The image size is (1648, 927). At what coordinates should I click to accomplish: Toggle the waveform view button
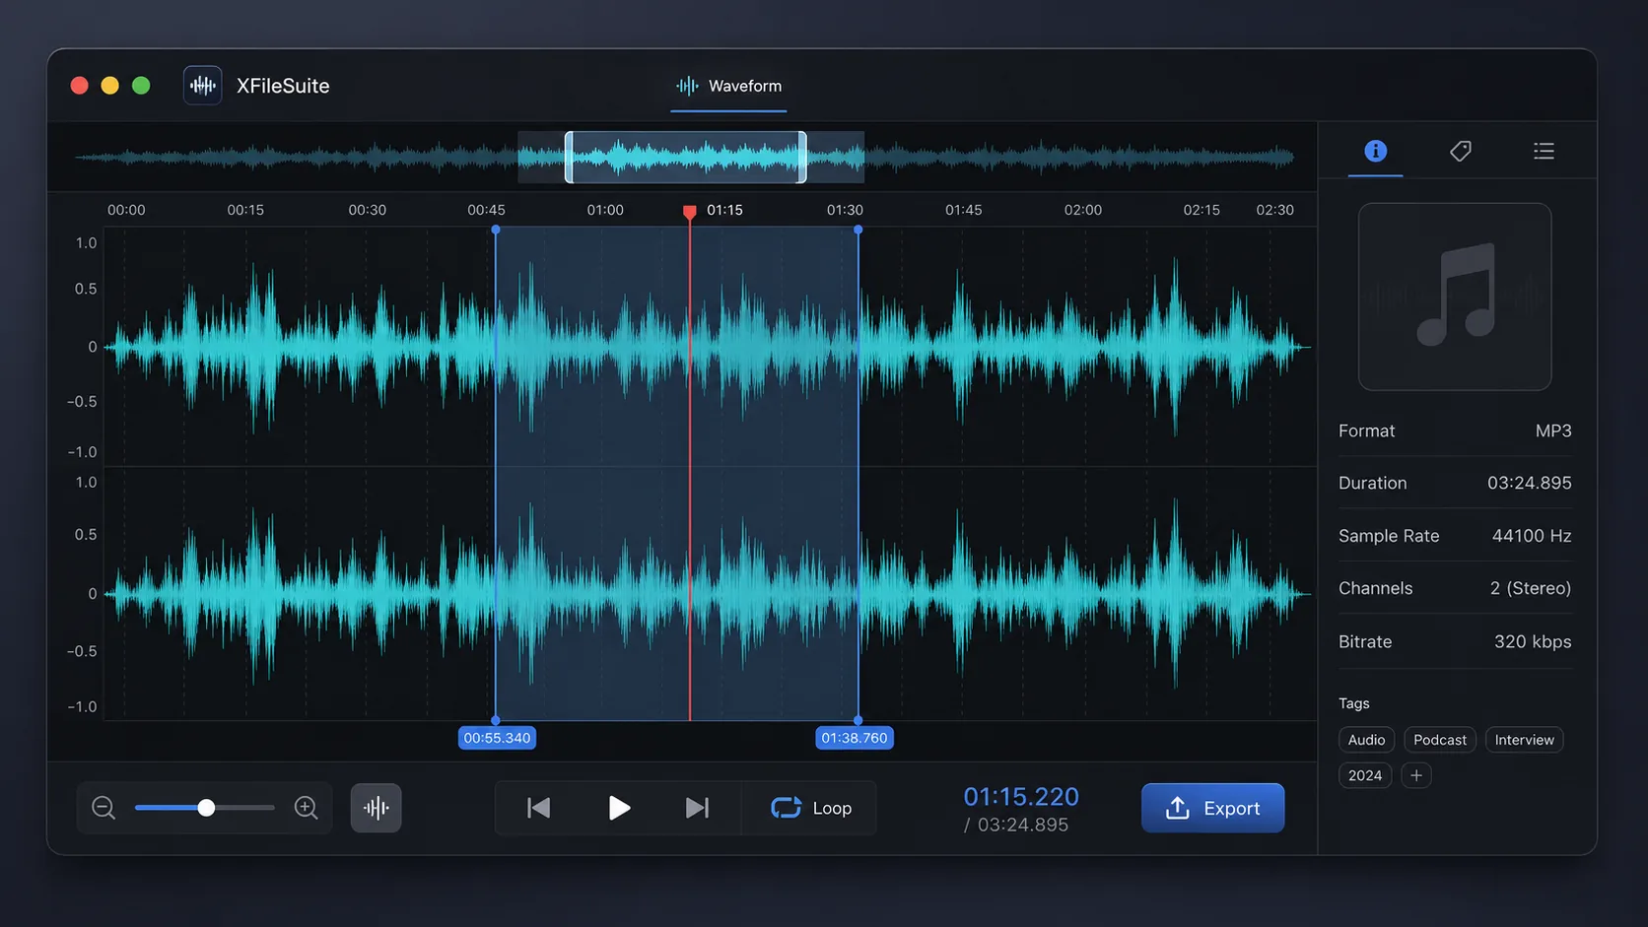click(376, 808)
